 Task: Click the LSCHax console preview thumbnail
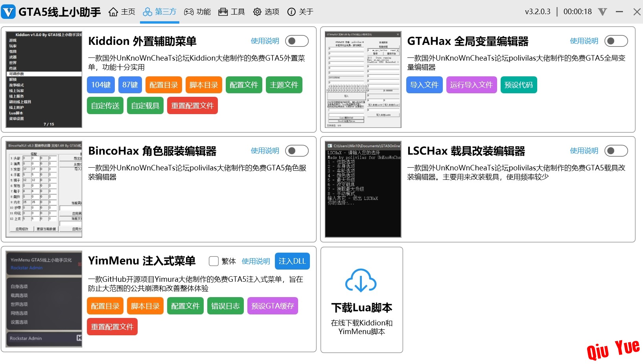click(x=363, y=189)
